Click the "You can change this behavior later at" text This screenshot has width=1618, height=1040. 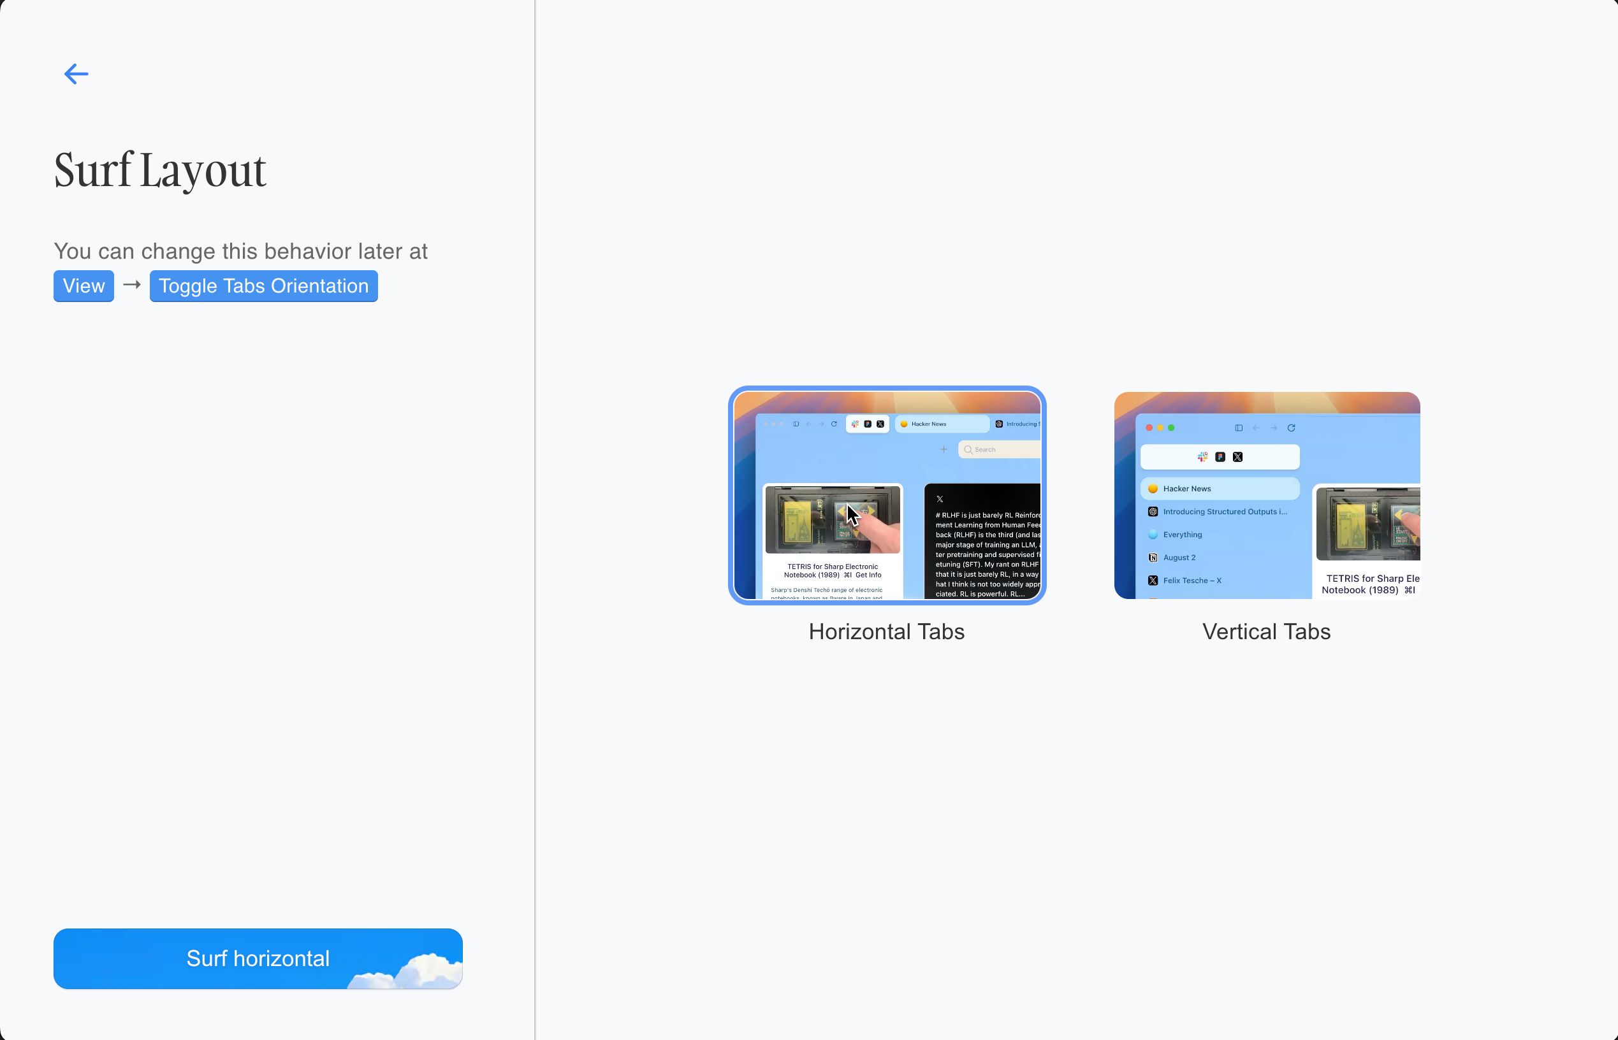pos(240,251)
